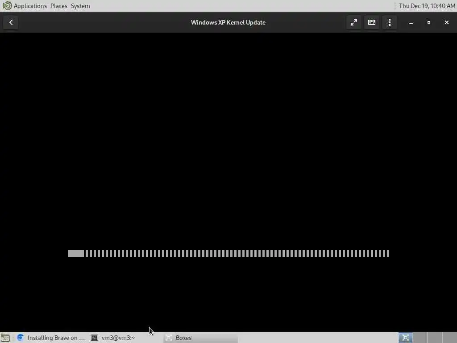457x343 pixels.
Task: Open the Applications menu
Action: (x=30, y=6)
